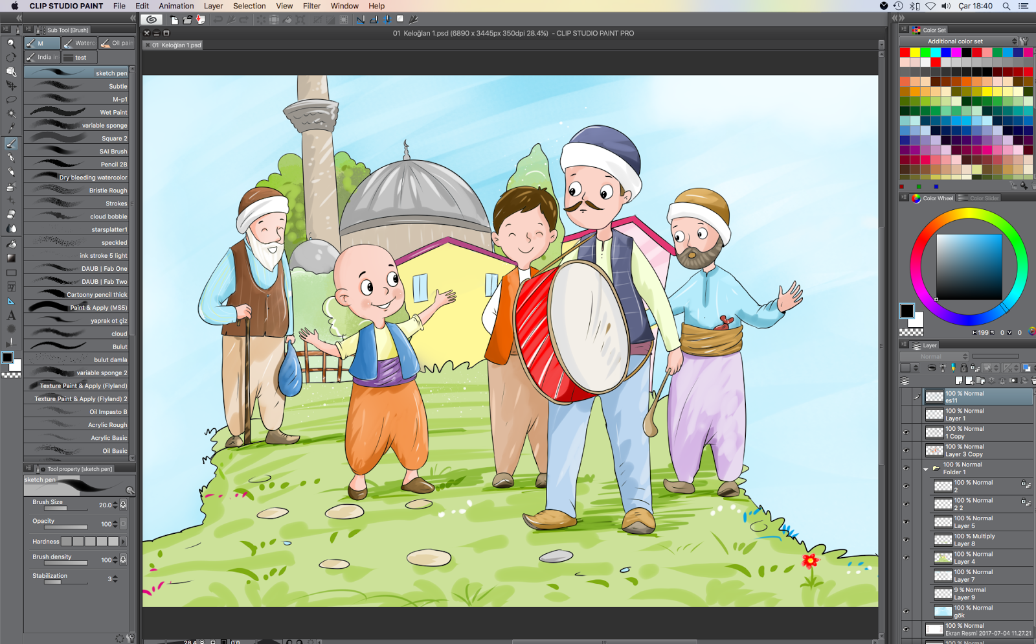The image size is (1036, 644).
Task: Open CLIP STUDIO launcher icon
Action: [151, 19]
